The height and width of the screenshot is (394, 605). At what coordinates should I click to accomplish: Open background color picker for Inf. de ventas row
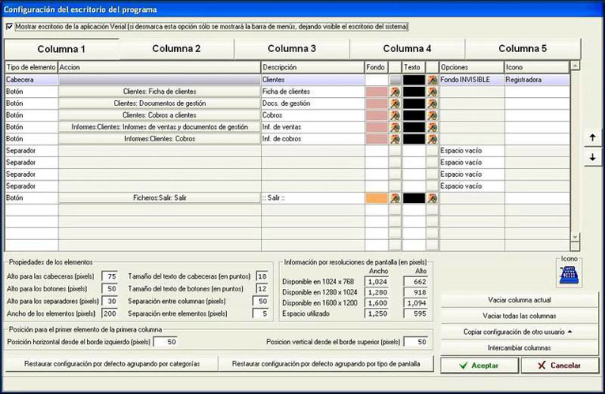pyautogui.click(x=395, y=127)
